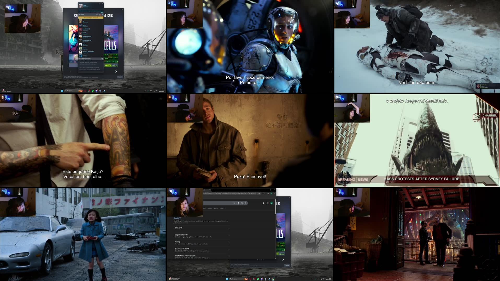Image resolution: width=500 pixels, height=281 pixels.
Task: Click the voice search microphone in Google search bar
Action: pyautogui.click(x=238, y=203)
